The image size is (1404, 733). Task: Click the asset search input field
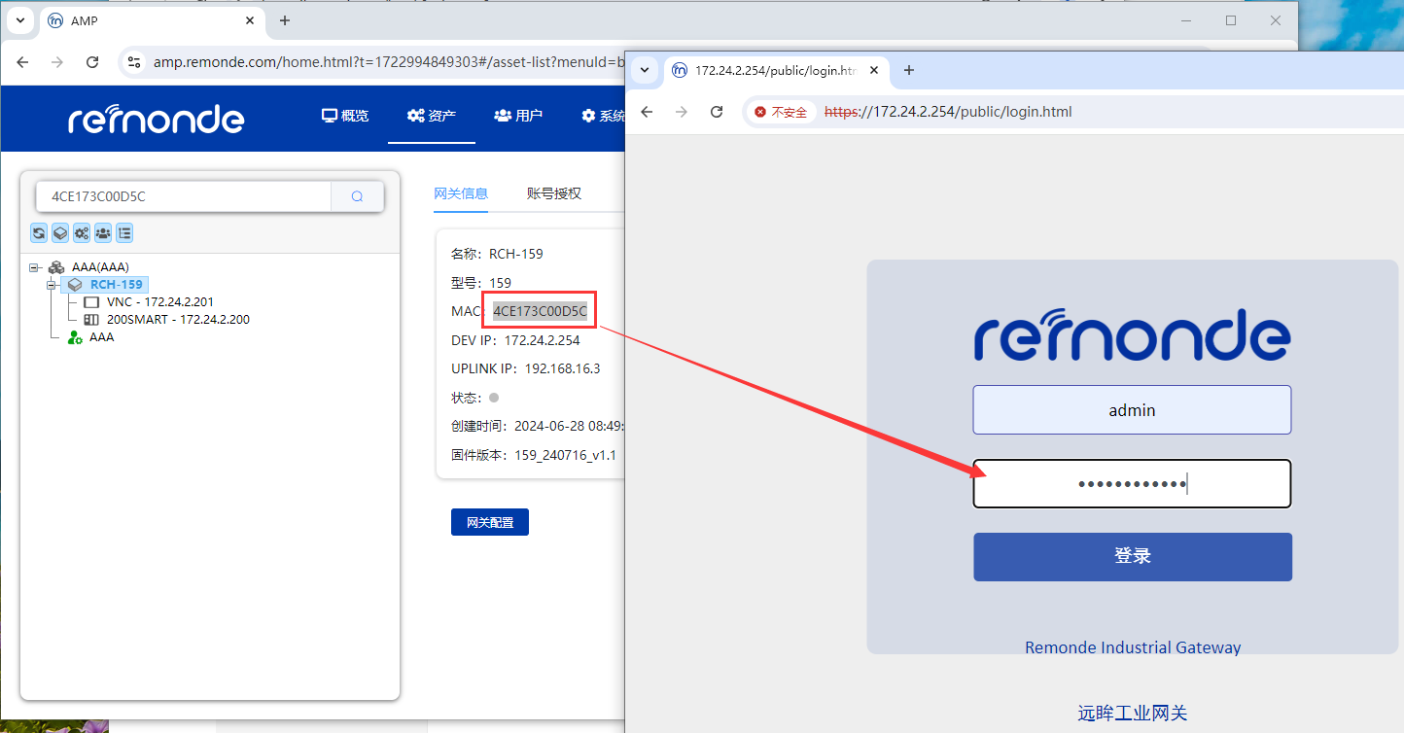click(184, 196)
